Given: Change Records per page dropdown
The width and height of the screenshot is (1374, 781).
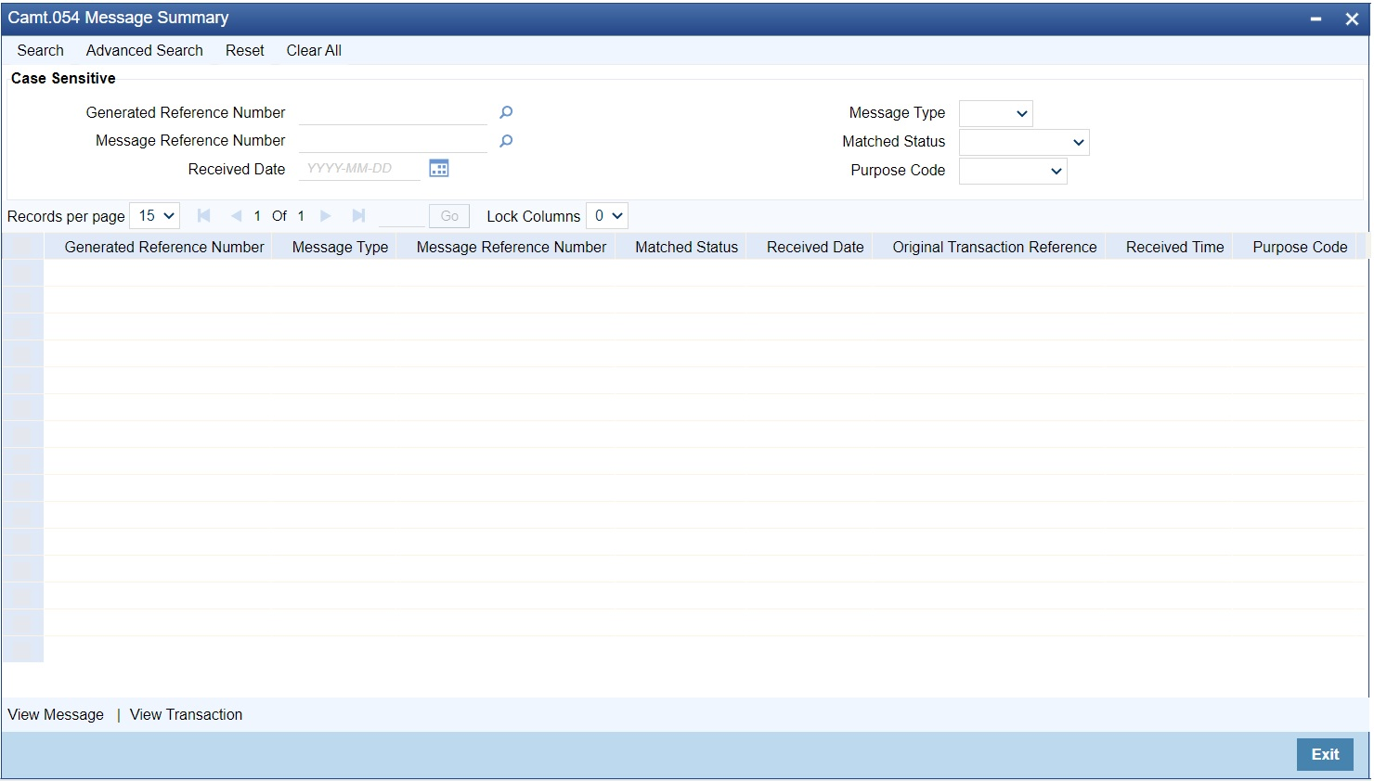Looking at the screenshot, I should click(x=154, y=216).
